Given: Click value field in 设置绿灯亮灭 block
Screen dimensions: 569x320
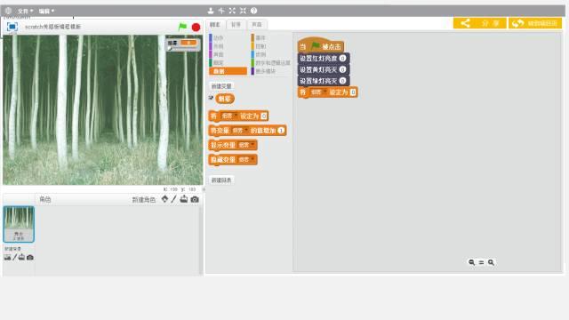Looking at the screenshot, I should click(342, 81).
